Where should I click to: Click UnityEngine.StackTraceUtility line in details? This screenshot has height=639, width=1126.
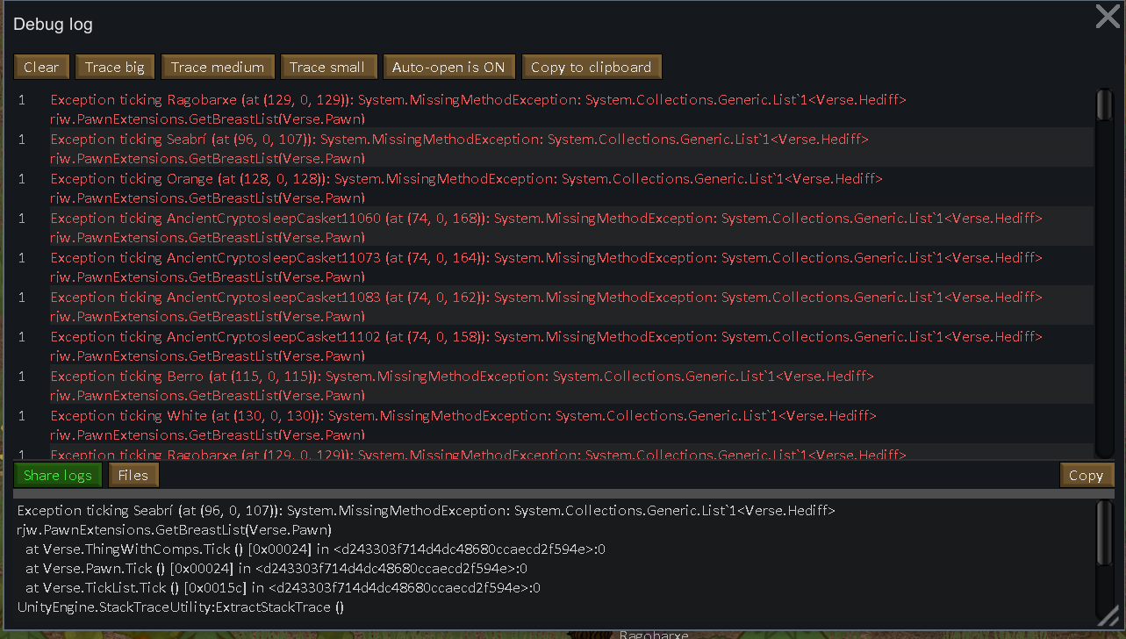pyautogui.click(x=181, y=607)
